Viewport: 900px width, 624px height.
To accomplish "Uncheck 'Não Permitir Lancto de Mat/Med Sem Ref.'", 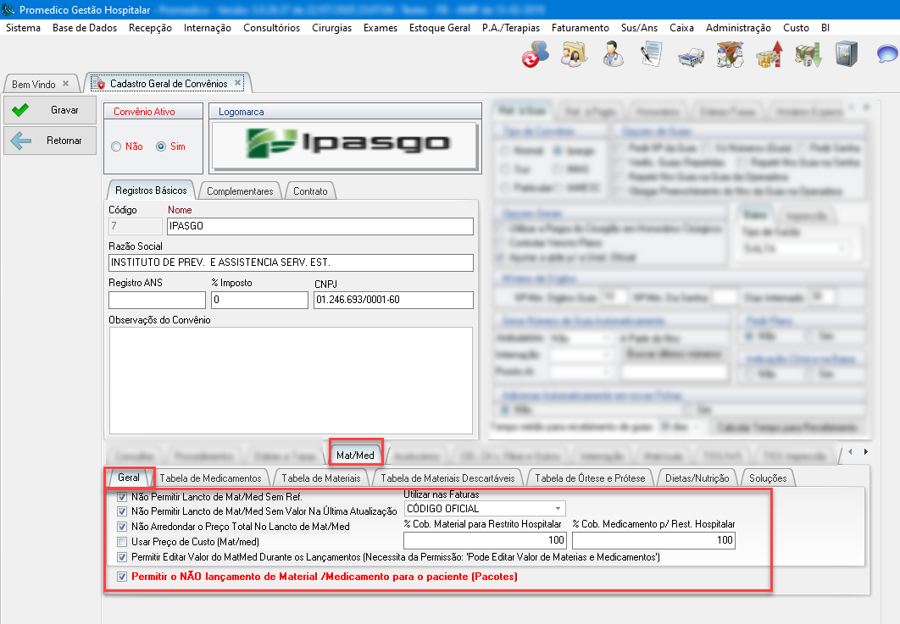I will point(124,498).
